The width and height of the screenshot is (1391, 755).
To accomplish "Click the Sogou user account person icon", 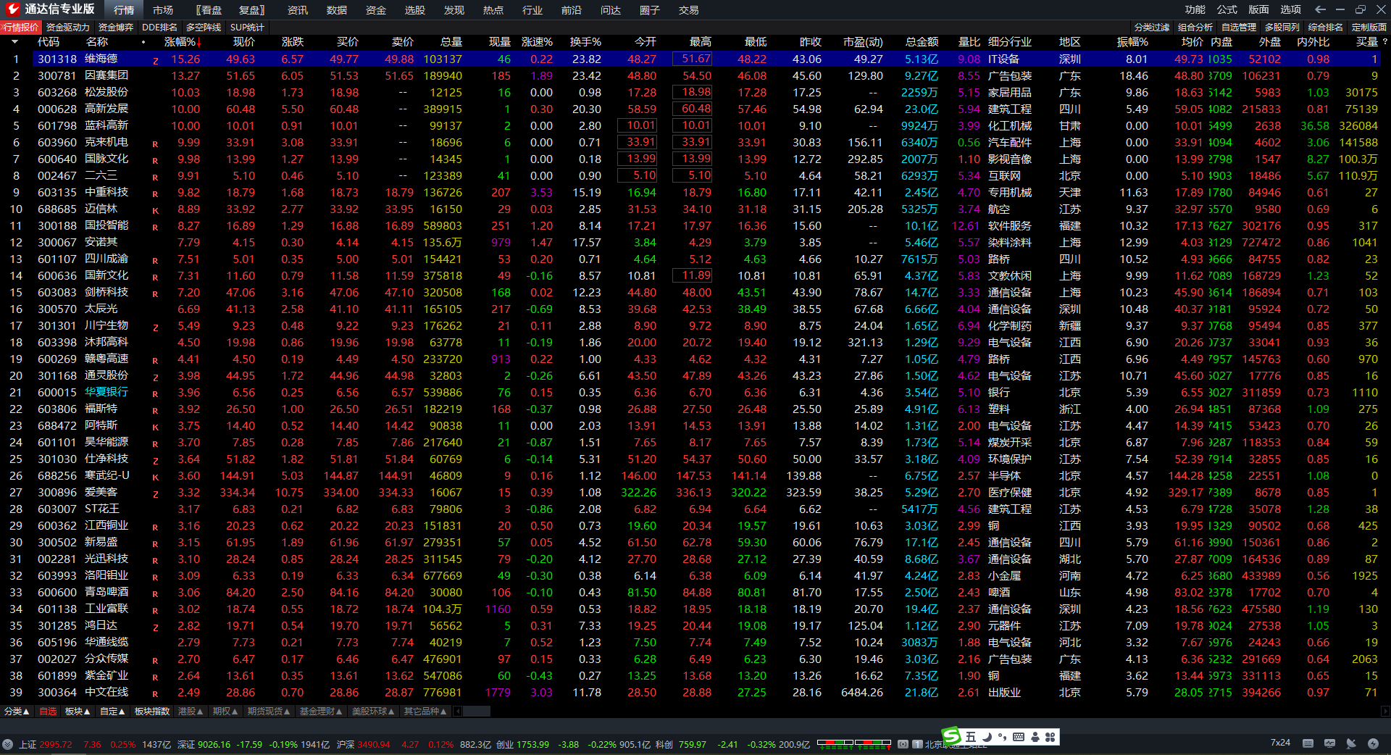I will (x=1035, y=737).
